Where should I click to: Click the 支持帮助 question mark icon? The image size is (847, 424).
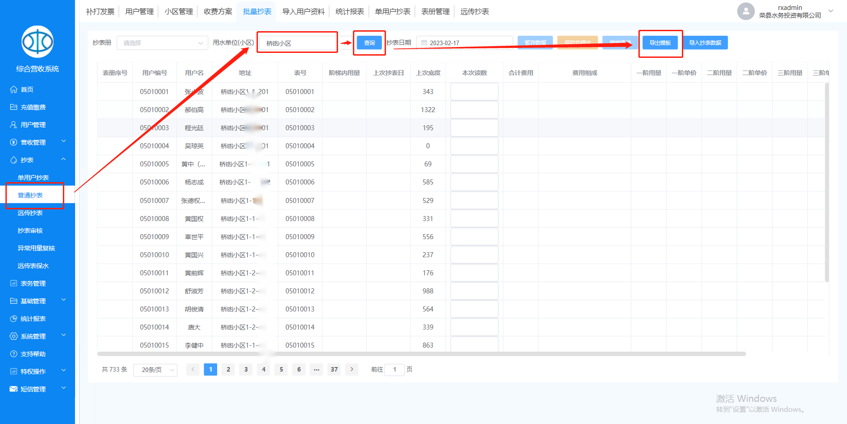pos(14,354)
